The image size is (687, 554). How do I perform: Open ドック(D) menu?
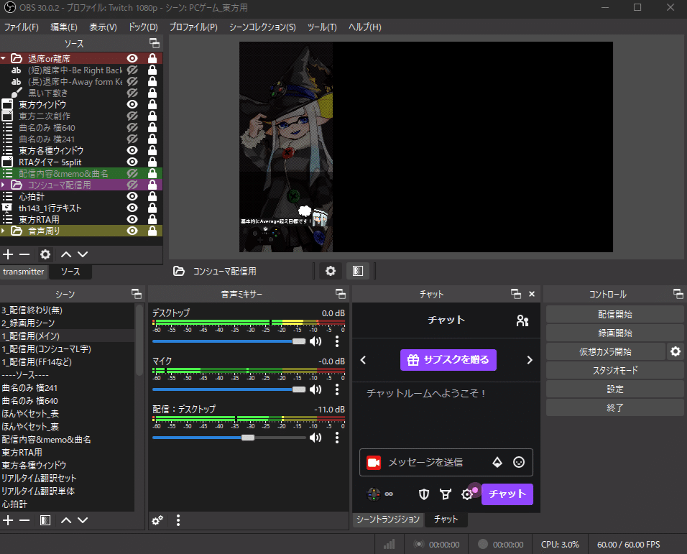[143, 27]
